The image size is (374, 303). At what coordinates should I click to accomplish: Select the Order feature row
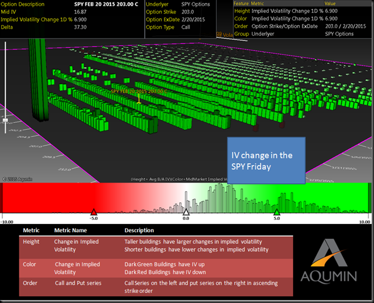point(302,26)
